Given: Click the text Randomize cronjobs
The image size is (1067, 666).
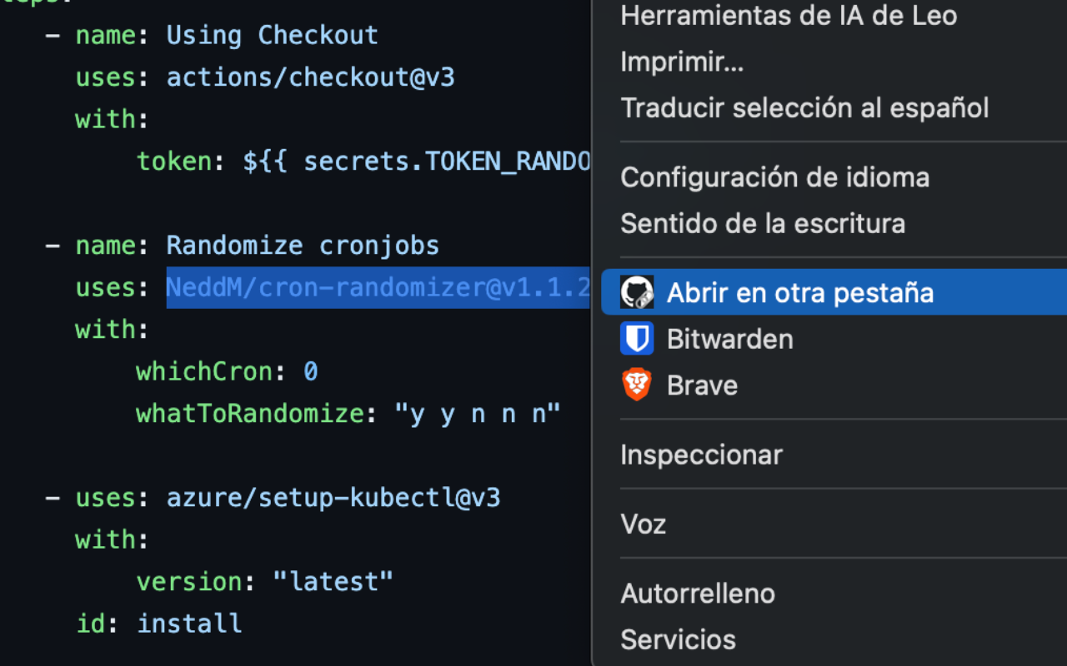Looking at the screenshot, I should click(x=303, y=246).
